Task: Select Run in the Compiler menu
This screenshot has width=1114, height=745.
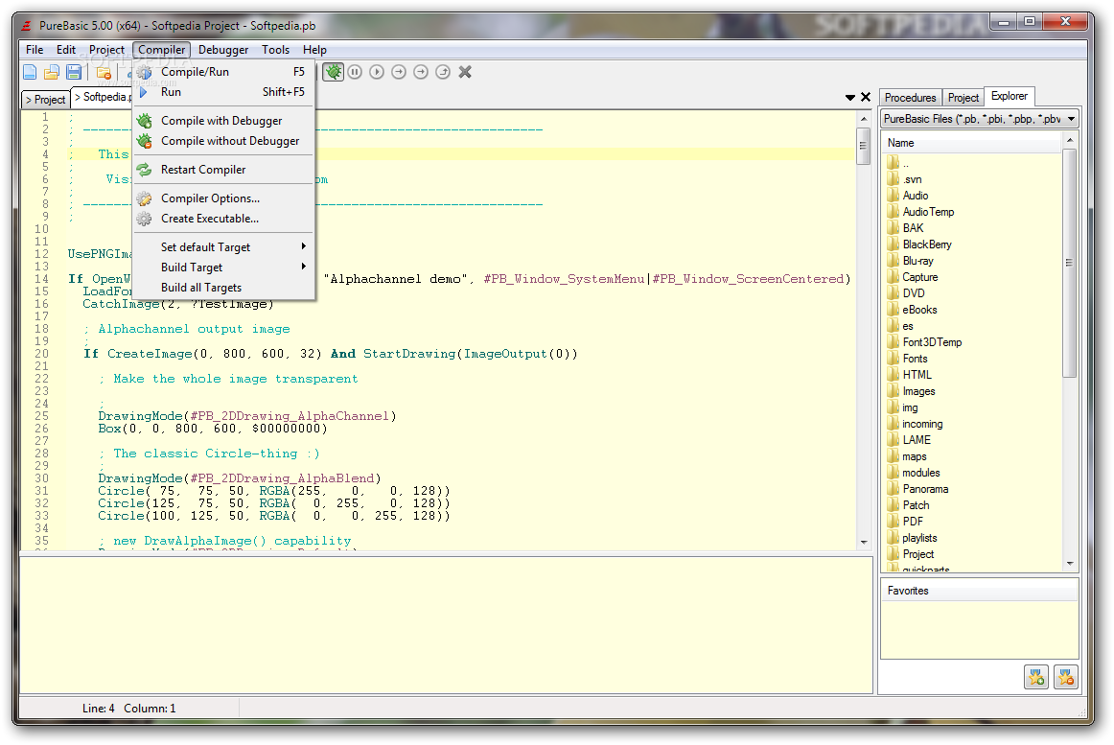Action: coord(223,92)
